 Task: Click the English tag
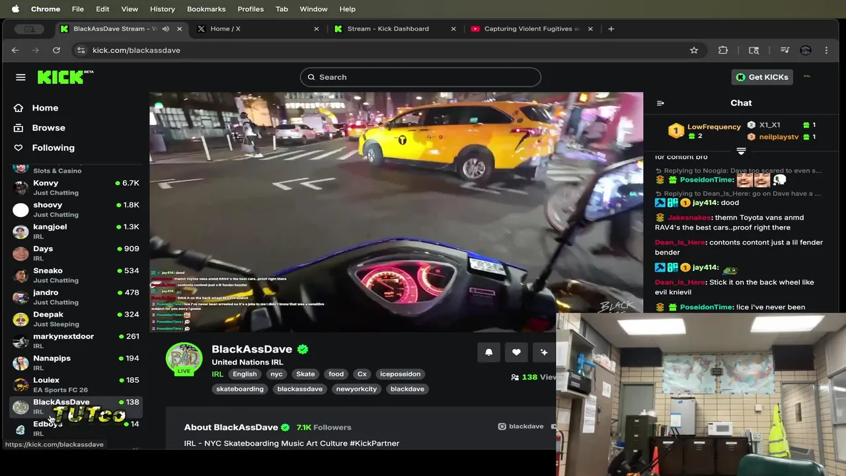tap(245, 374)
